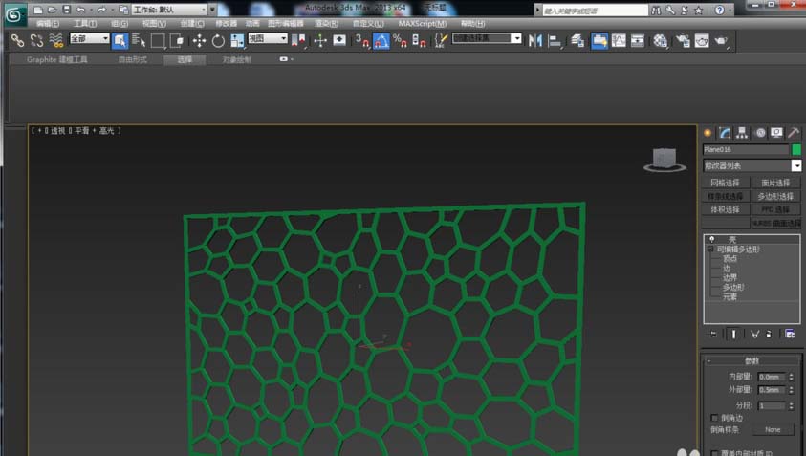This screenshot has width=806, height=456.
Task: Open the Material Editor icon
Action: pyautogui.click(x=660, y=40)
